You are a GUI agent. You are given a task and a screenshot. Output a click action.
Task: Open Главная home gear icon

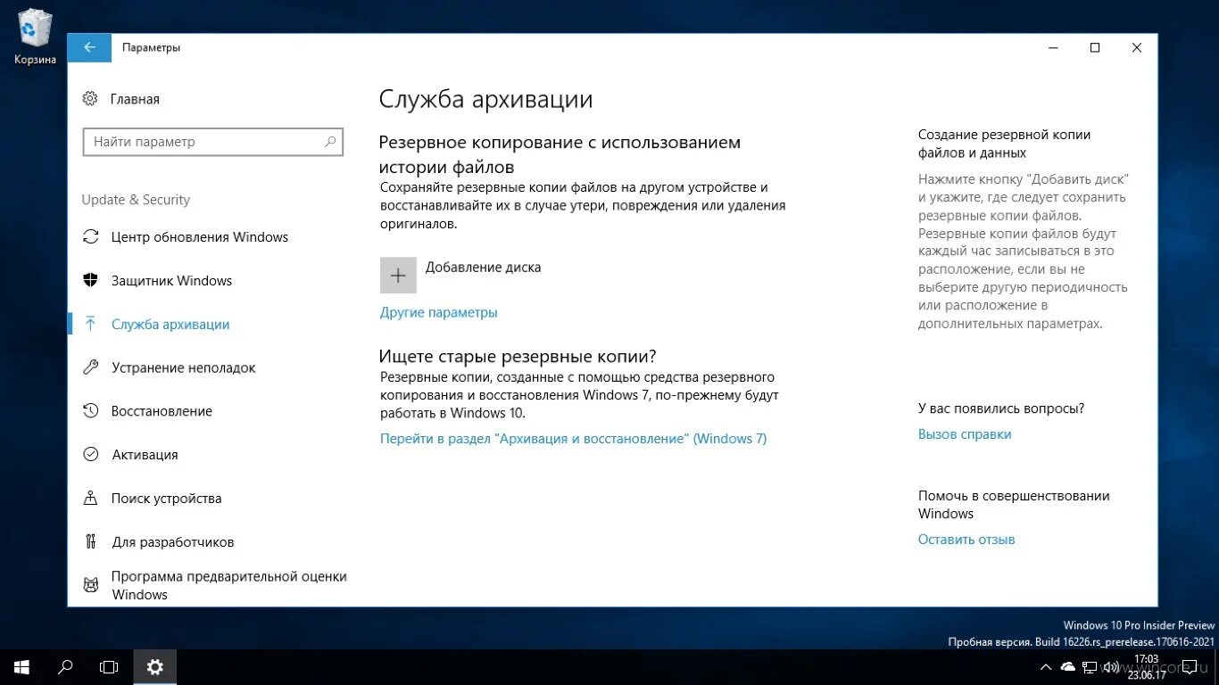coord(90,99)
